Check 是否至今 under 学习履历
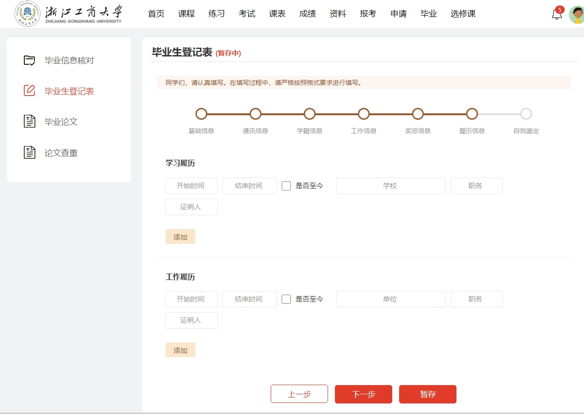 point(286,186)
